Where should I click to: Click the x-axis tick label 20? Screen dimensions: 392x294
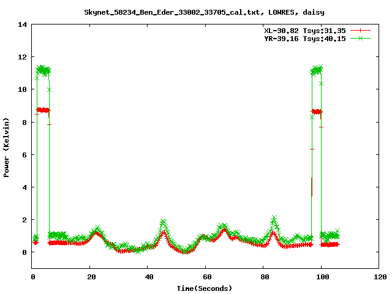(x=91, y=277)
